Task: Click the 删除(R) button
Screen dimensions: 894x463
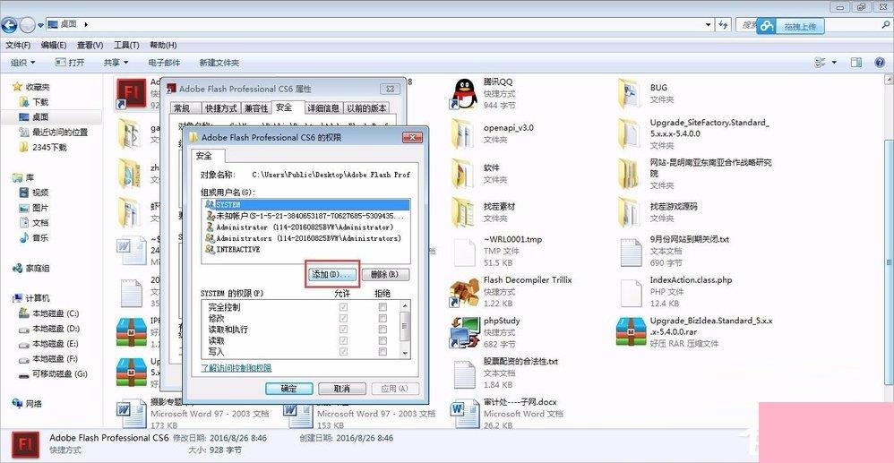Action: click(x=385, y=274)
